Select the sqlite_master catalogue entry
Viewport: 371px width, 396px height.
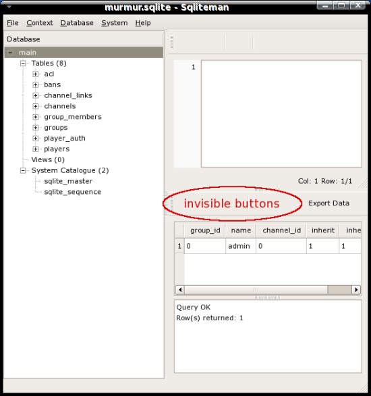point(68,181)
